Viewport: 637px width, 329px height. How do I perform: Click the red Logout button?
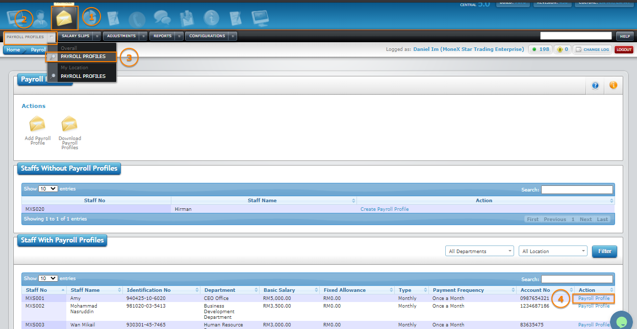(x=624, y=49)
